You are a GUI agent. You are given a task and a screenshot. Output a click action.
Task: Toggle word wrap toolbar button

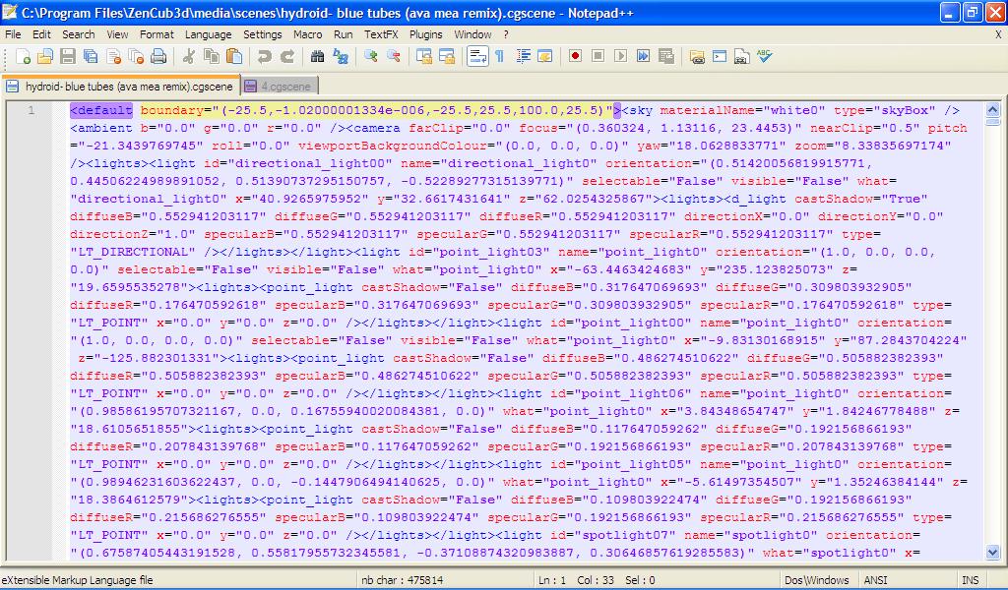coord(477,57)
